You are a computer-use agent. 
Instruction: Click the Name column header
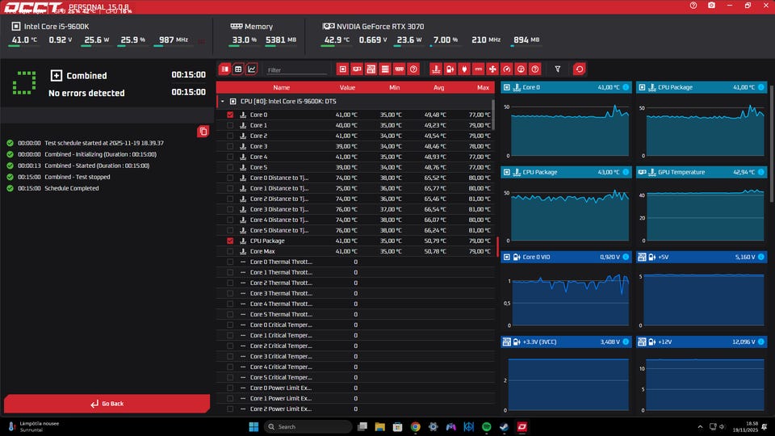tap(281, 87)
